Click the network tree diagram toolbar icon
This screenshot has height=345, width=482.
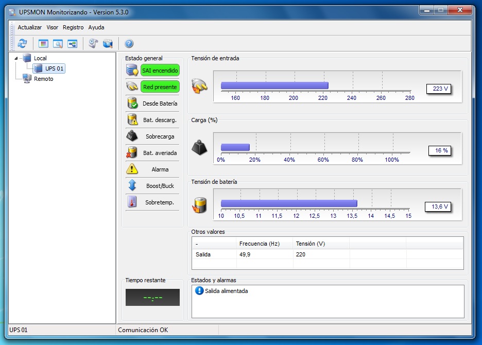click(x=72, y=44)
